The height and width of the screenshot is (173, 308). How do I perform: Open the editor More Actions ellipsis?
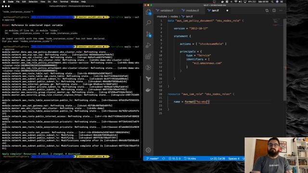[x=281, y=11]
